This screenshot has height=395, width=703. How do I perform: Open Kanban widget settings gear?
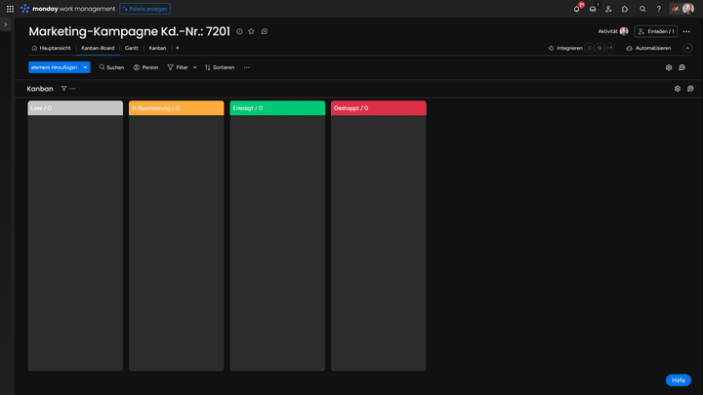(x=678, y=89)
